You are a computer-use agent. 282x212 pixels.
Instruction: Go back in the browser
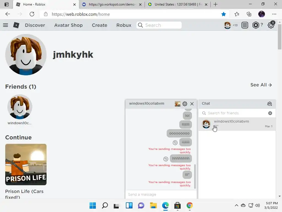point(7,14)
